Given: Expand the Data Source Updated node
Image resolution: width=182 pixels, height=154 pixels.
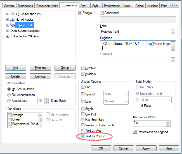Looking at the screenshot, I should (8, 31).
